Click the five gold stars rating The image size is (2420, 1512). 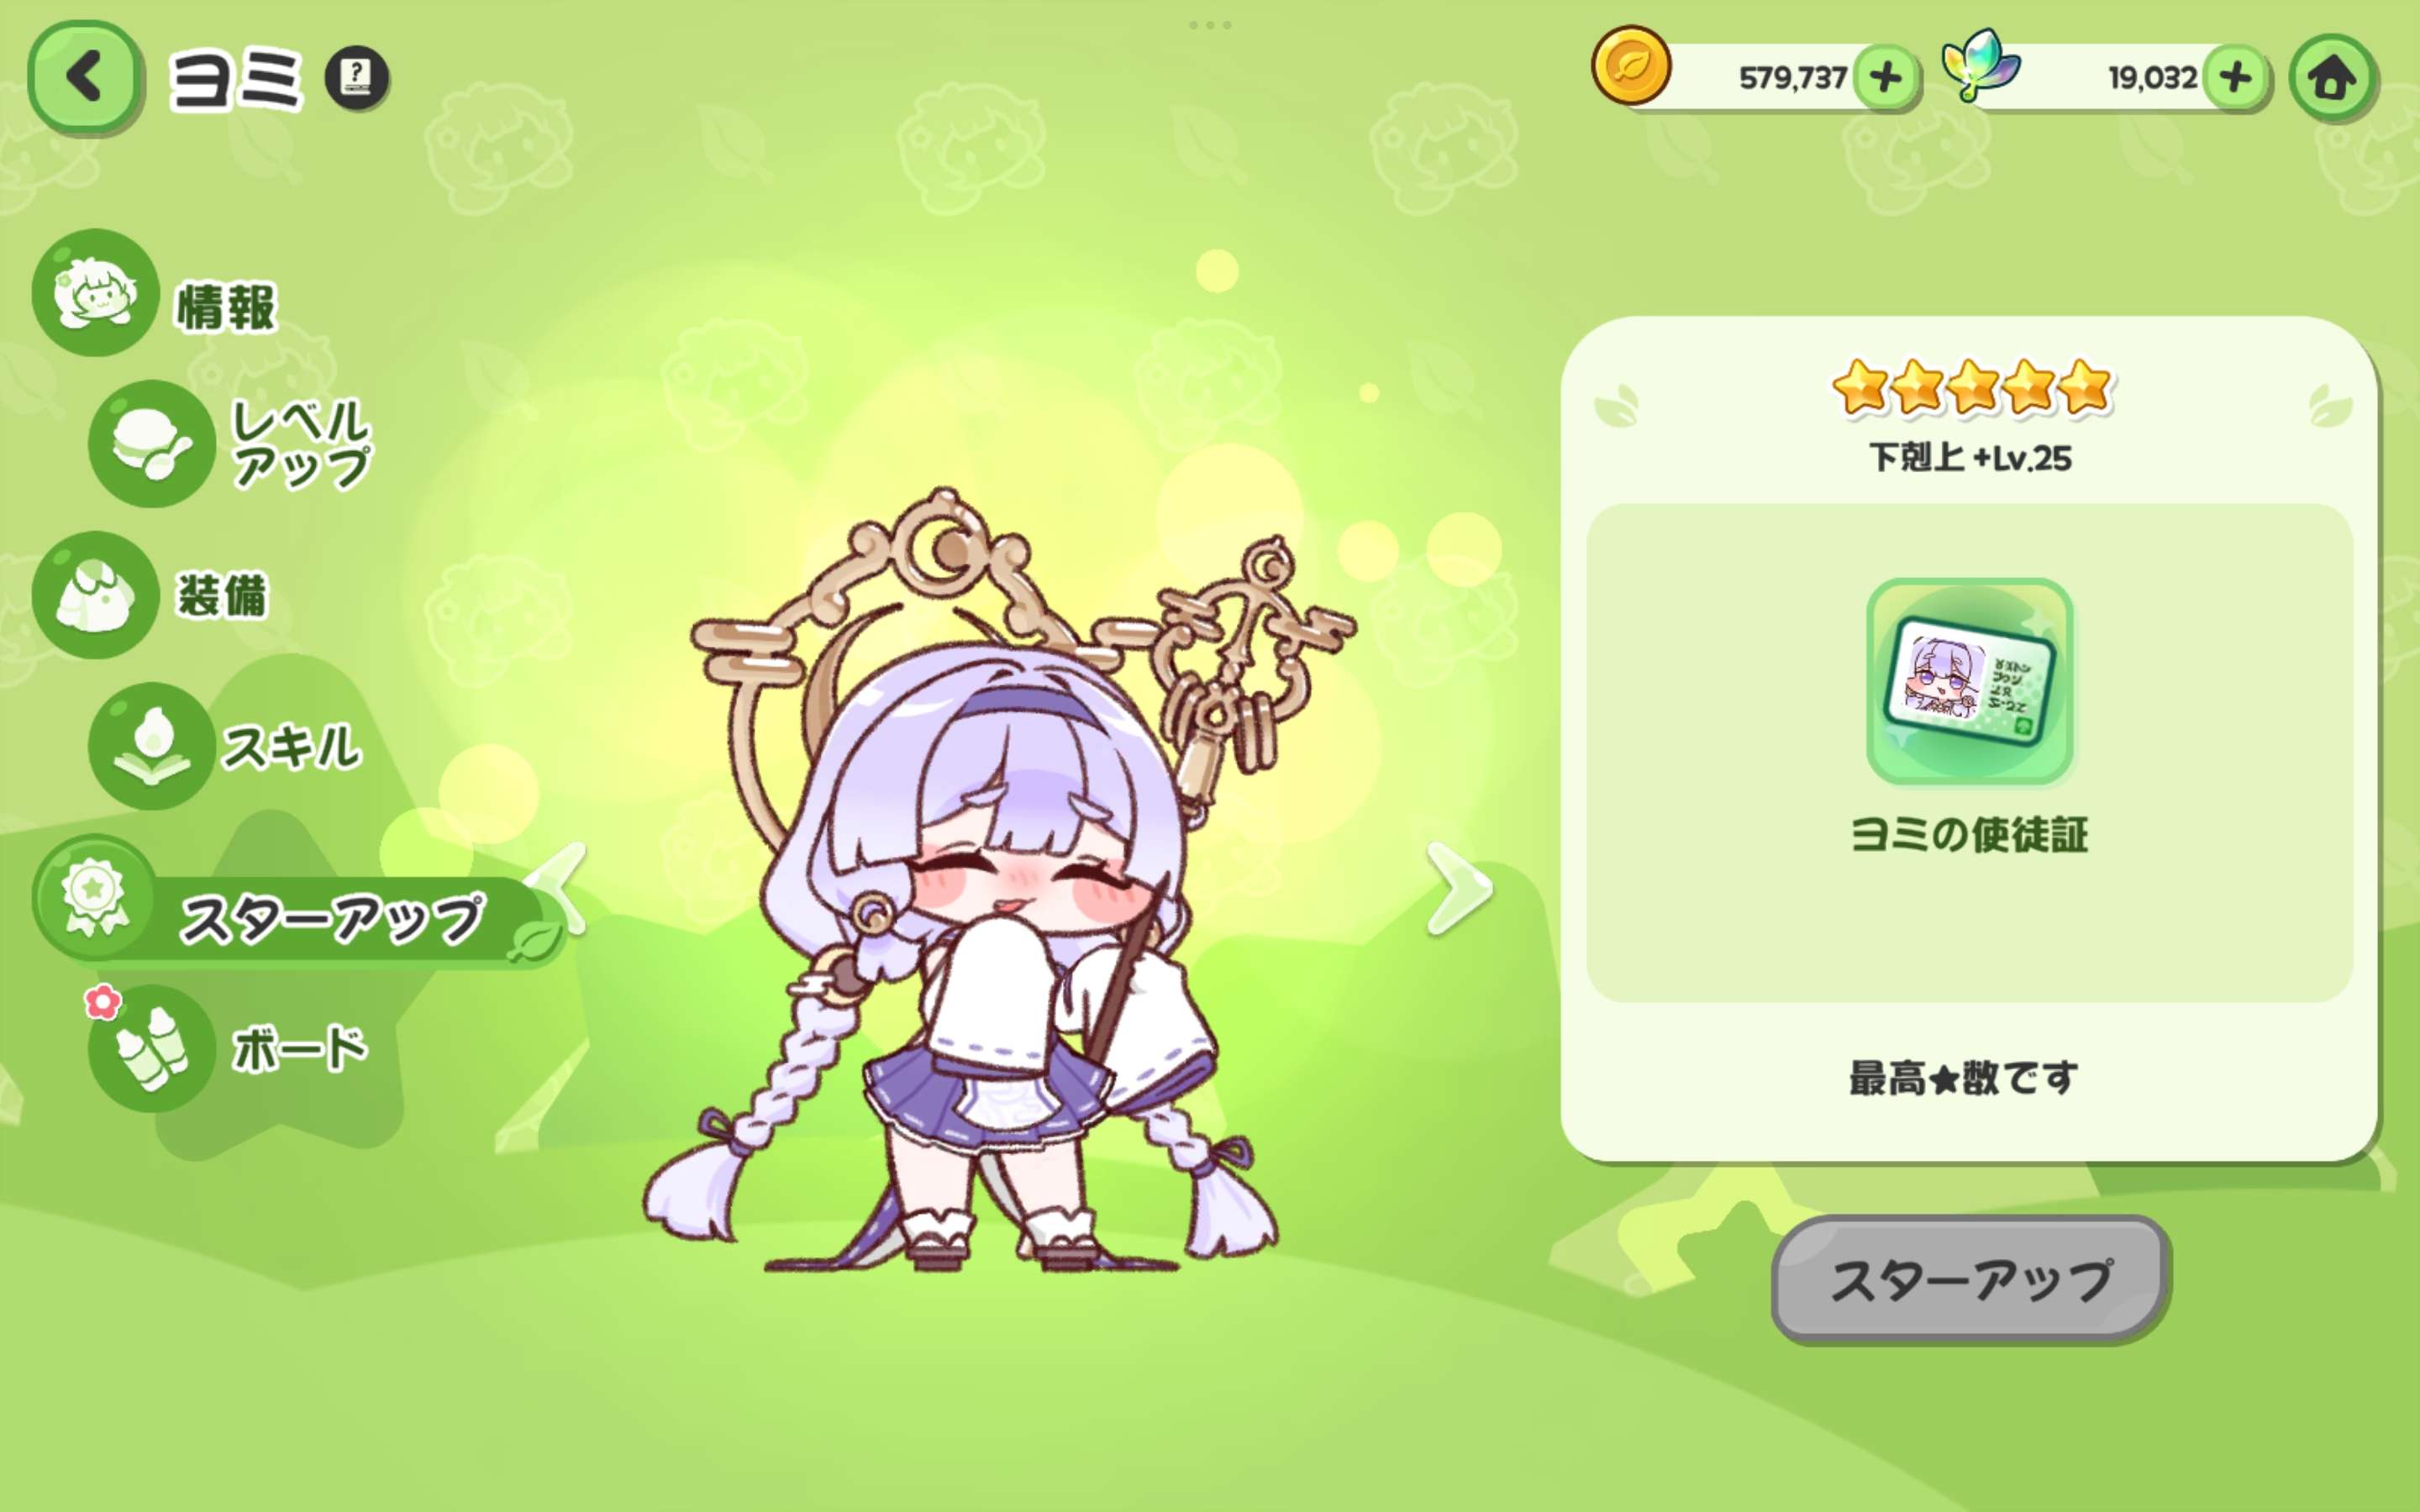click(x=1971, y=387)
